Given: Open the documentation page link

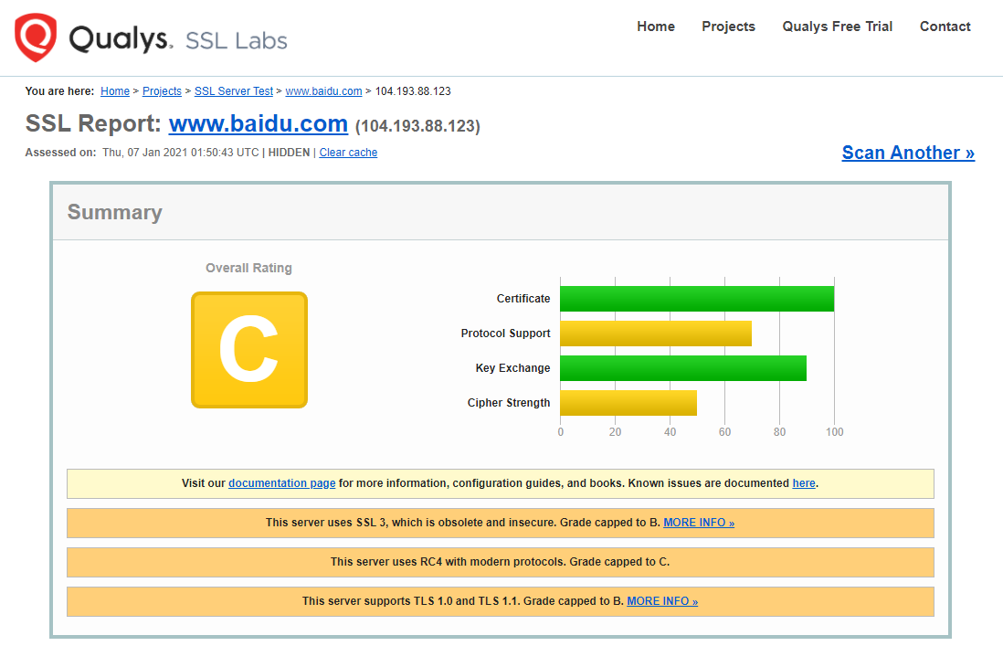Looking at the screenshot, I should (281, 483).
